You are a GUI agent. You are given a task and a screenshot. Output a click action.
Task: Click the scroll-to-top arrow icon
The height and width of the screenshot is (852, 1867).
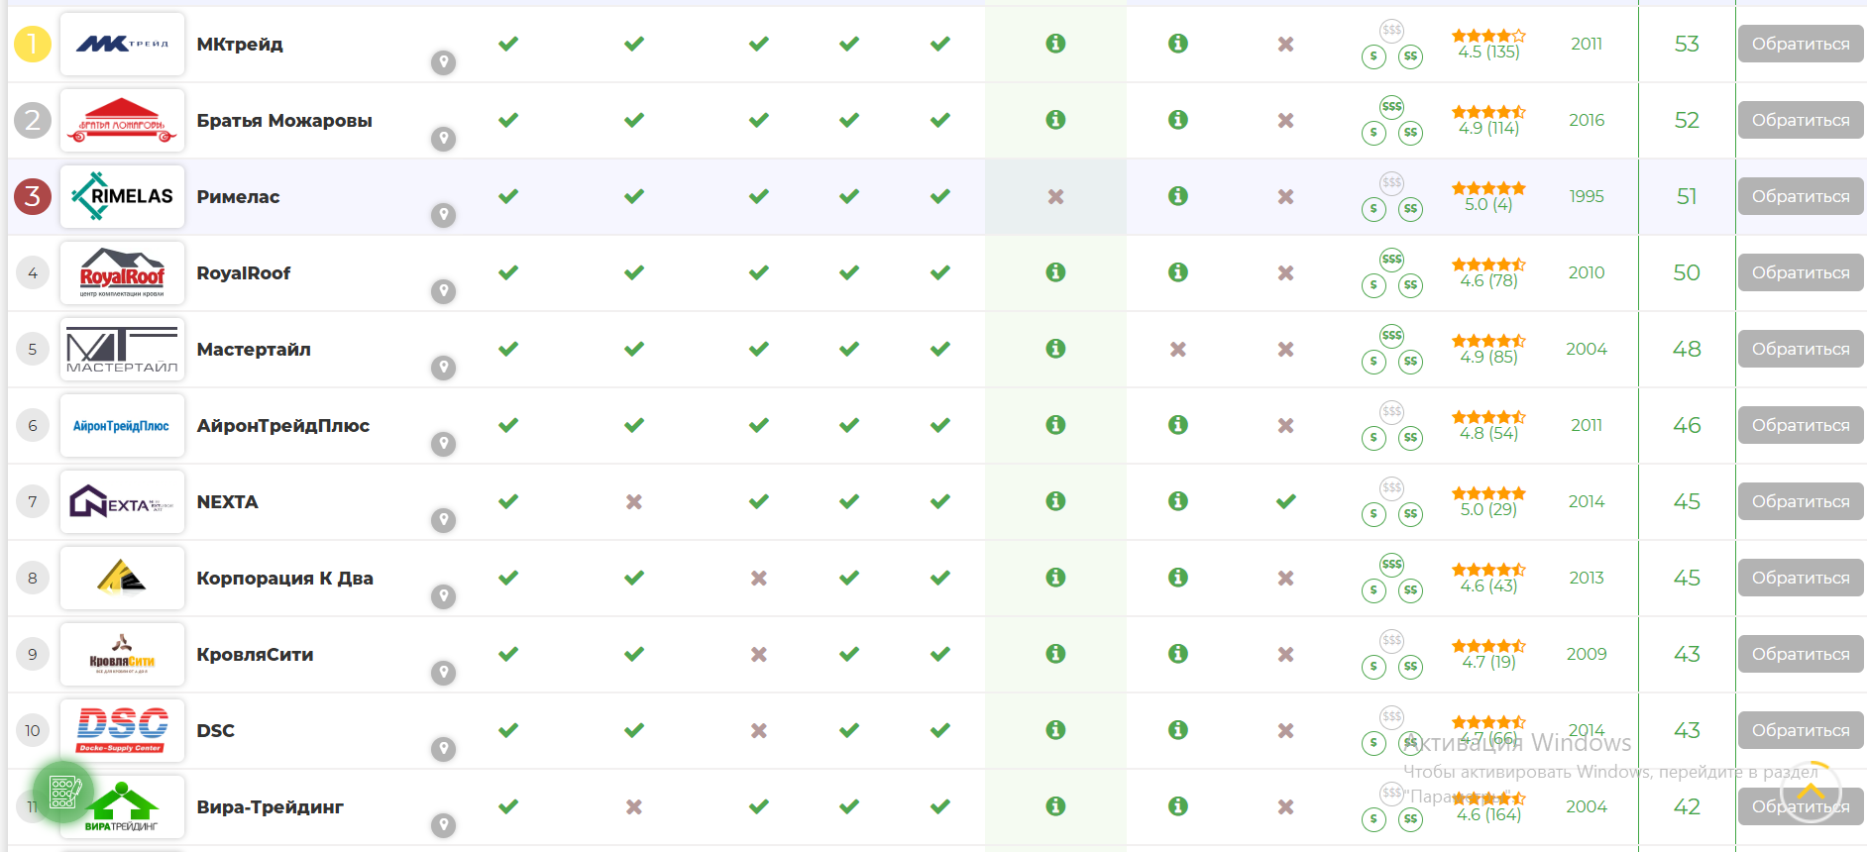click(1811, 792)
